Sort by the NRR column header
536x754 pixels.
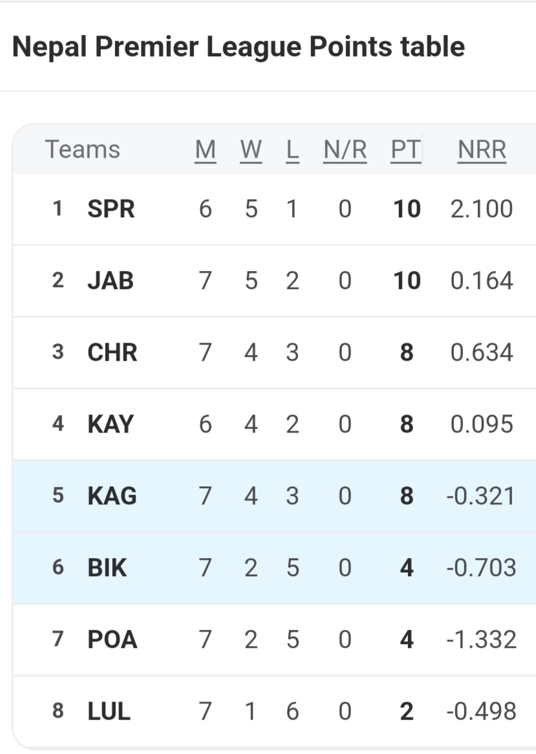pos(482,149)
